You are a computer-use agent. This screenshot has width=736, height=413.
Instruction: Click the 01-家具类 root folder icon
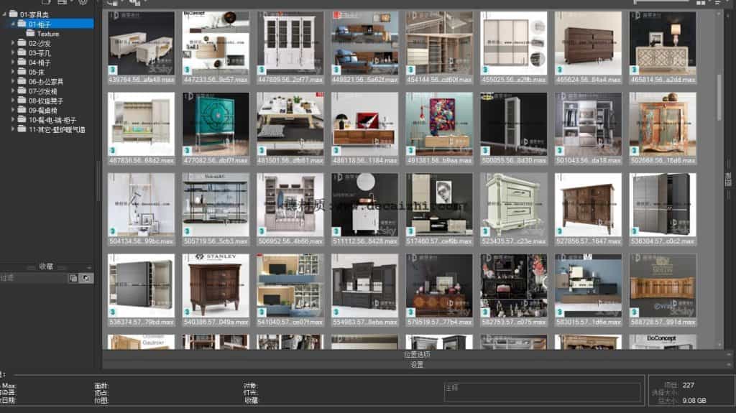coord(14,14)
